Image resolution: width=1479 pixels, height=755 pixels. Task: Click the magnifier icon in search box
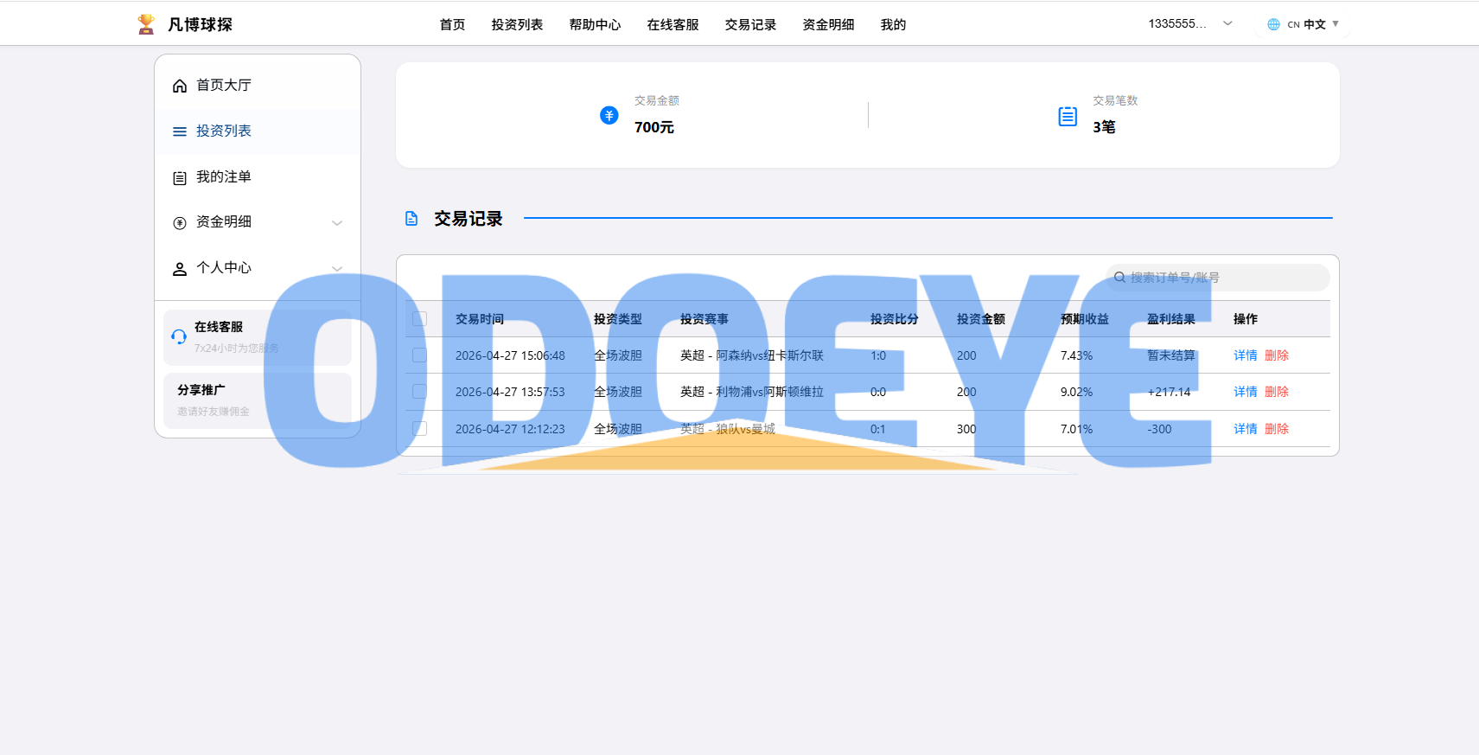[1119, 278]
